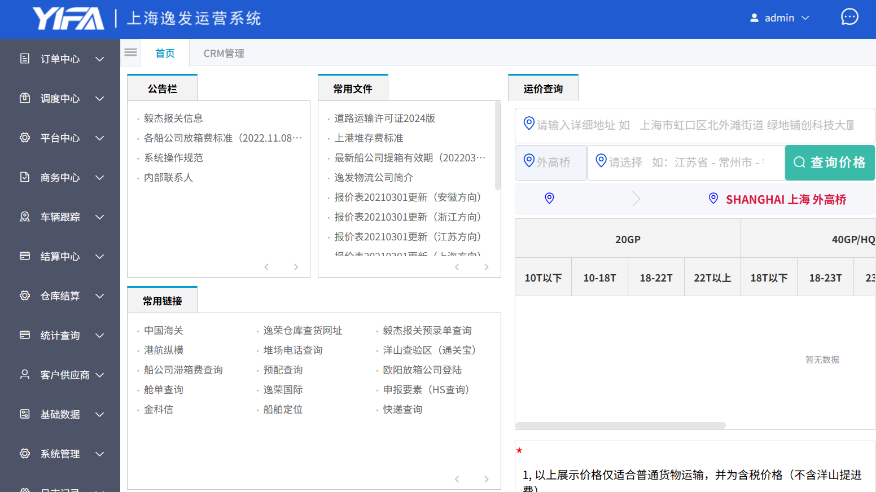The width and height of the screenshot is (876, 492).
Task: Click the 常用文件 vertical scrollbar
Action: coord(497,146)
